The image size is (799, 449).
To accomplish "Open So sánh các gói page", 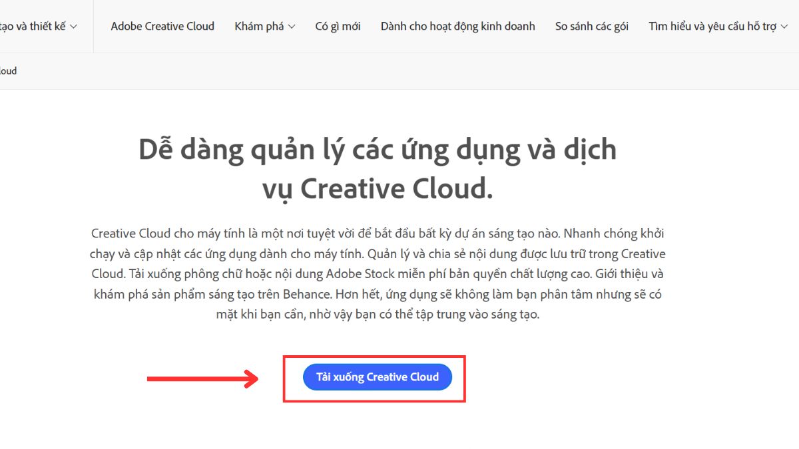I will coord(592,27).
